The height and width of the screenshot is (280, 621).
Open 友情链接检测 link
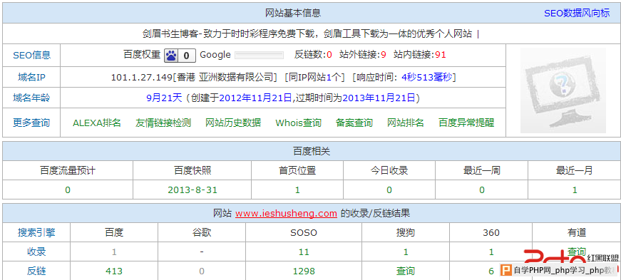pos(163,123)
